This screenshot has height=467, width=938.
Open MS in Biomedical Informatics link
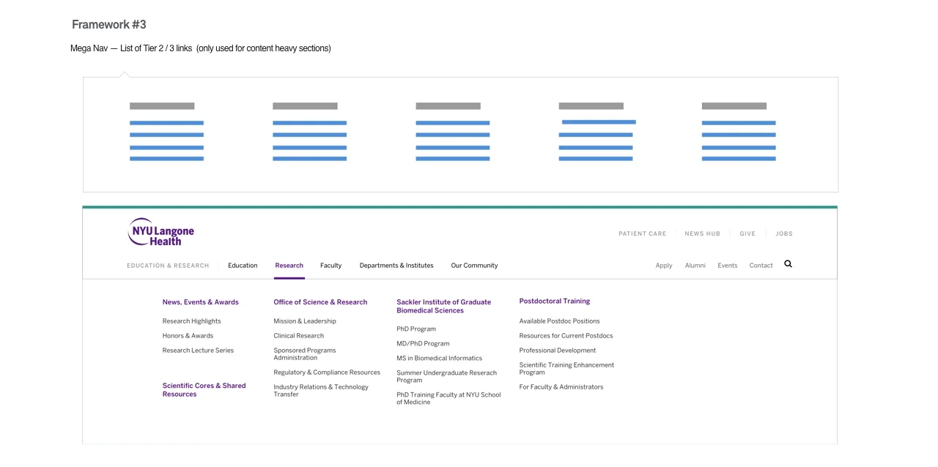439,359
